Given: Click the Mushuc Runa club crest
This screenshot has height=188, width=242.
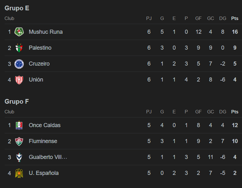Looking at the screenshot, I should (x=19, y=32).
